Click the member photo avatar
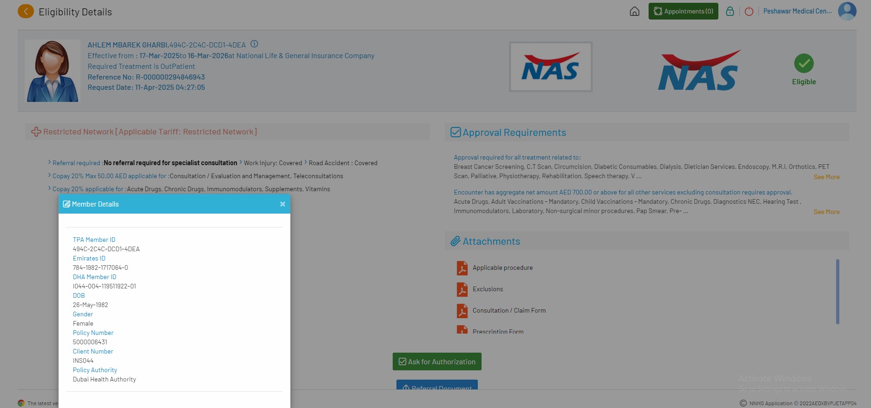871x408 pixels. pyautogui.click(x=53, y=71)
